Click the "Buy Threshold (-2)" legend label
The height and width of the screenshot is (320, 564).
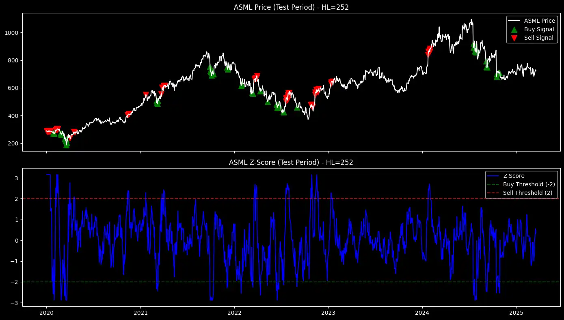[528, 184]
